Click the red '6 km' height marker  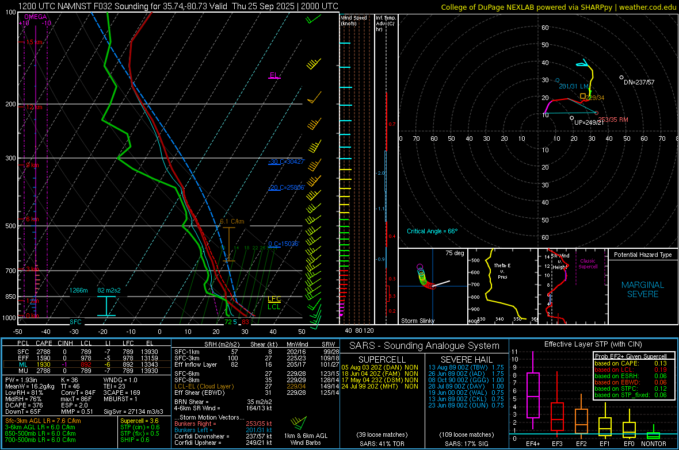pos(32,220)
